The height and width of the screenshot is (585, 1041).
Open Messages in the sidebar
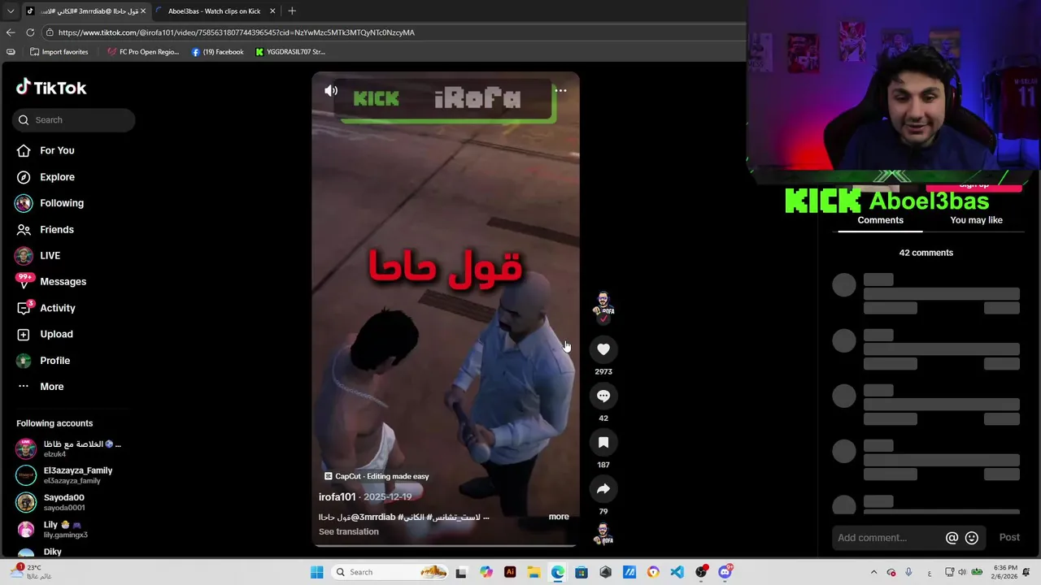[63, 282]
